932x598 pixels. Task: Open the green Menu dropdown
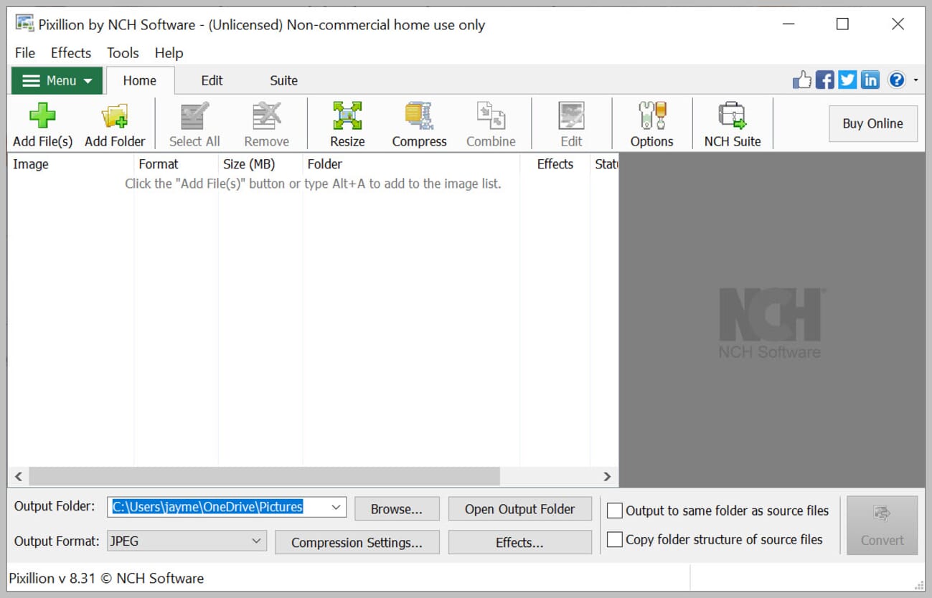coord(56,80)
